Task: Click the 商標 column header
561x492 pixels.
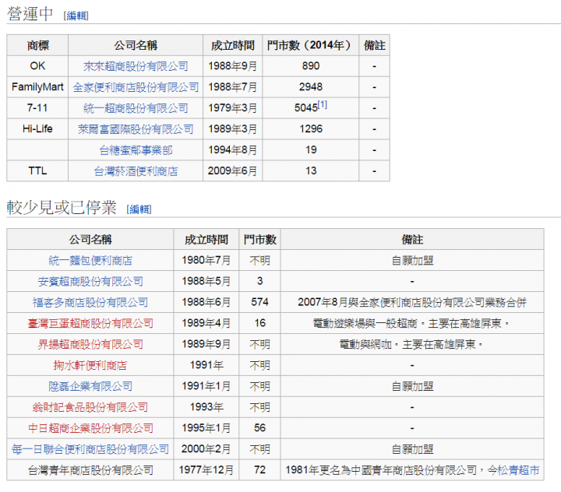Action: point(37,45)
